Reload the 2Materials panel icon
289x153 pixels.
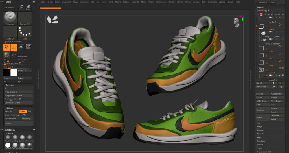point(34,130)
